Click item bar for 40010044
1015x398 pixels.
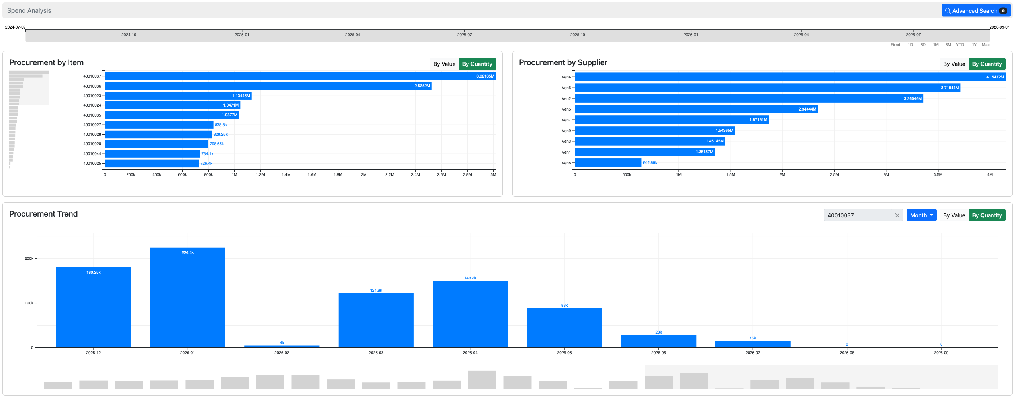point(153,154)
